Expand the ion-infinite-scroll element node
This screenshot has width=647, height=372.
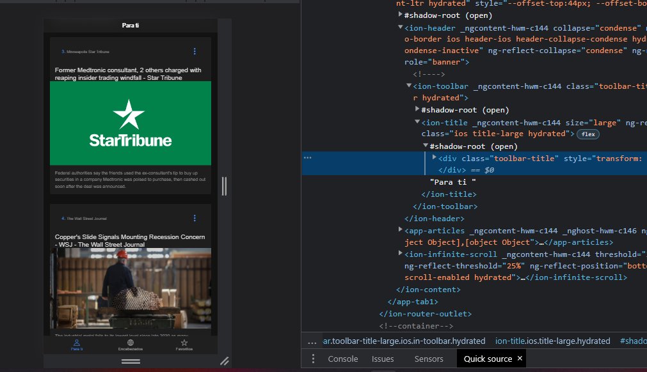tap(400, 253)
